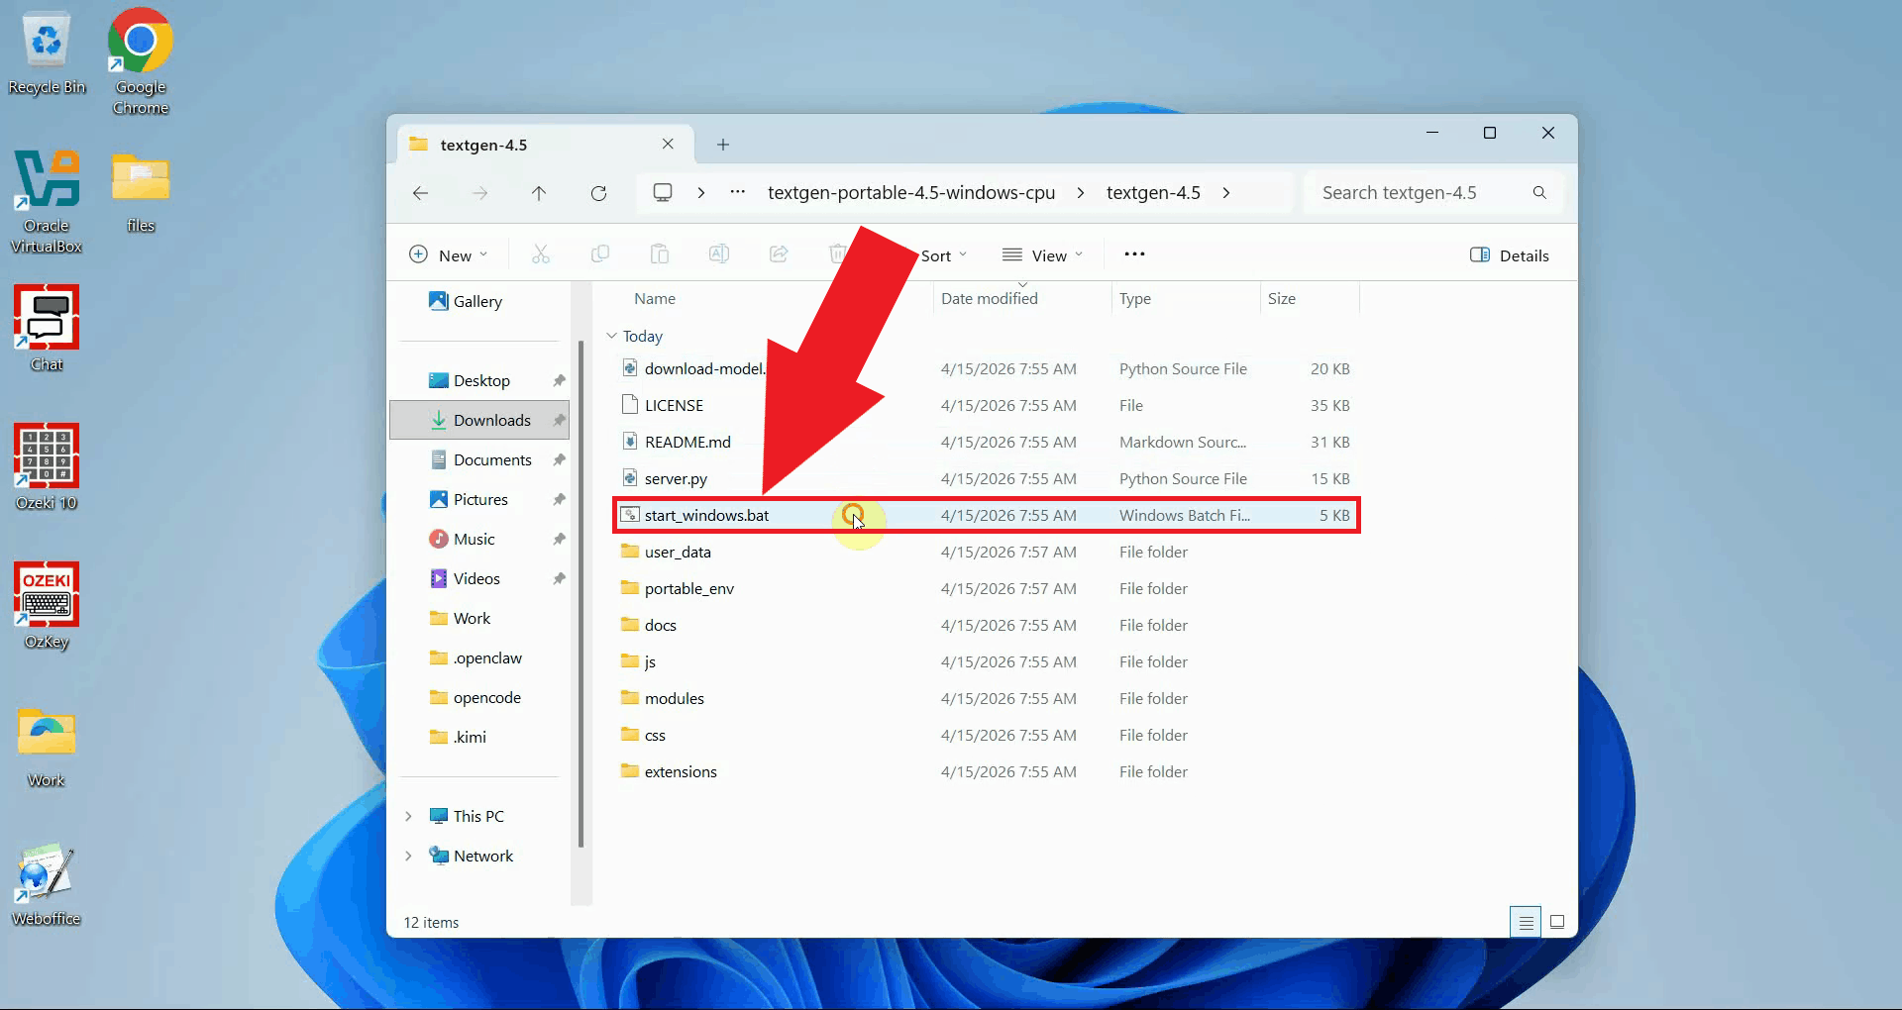Switch to large thumbnail view in status bar

(x=1557, y=921)
